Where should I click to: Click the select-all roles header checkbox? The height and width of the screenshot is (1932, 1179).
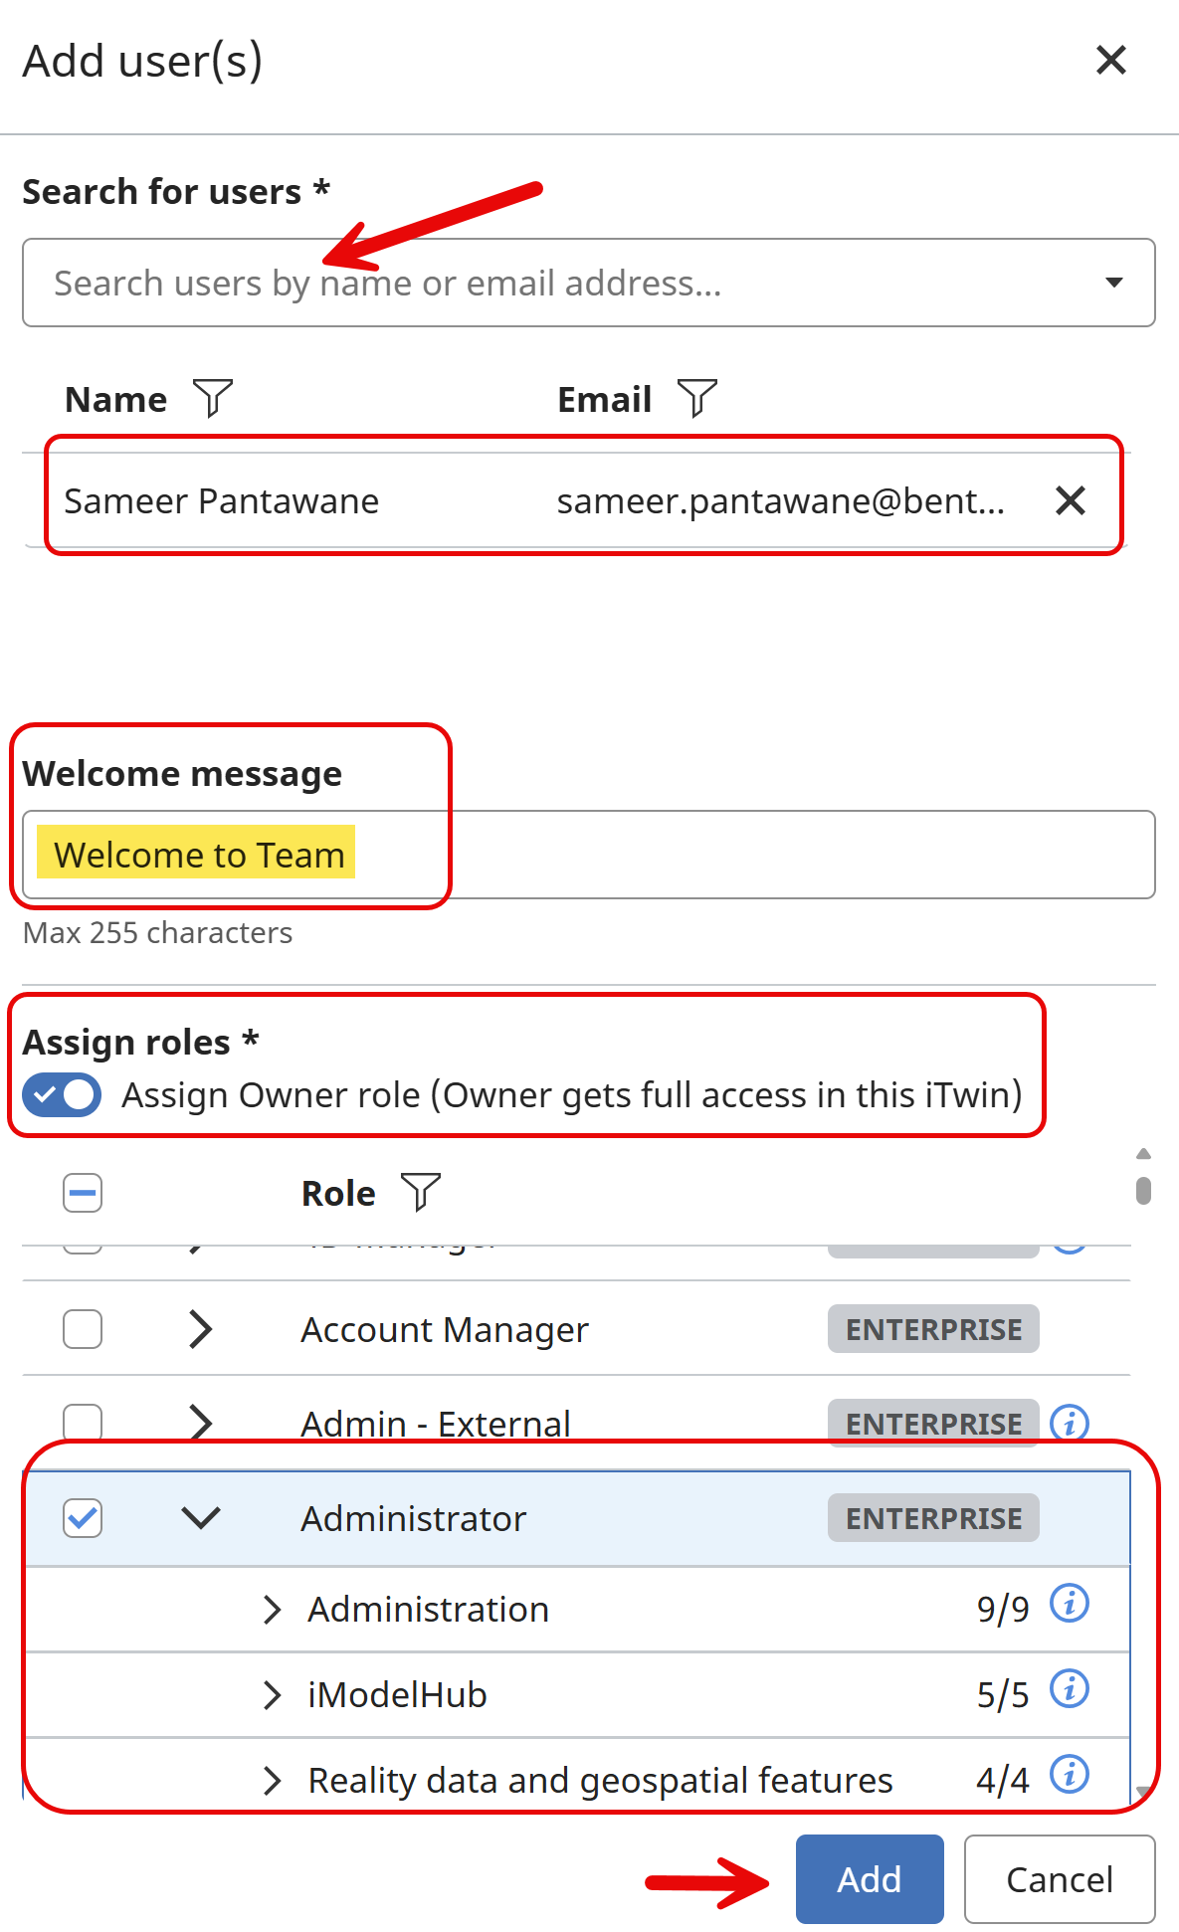83,1193
